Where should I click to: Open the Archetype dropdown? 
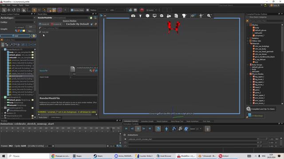pyautogui.click(x=25, y=18)
